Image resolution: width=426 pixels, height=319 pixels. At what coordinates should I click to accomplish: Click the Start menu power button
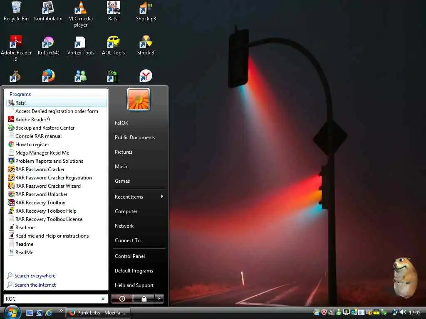(x=122, y=299)
